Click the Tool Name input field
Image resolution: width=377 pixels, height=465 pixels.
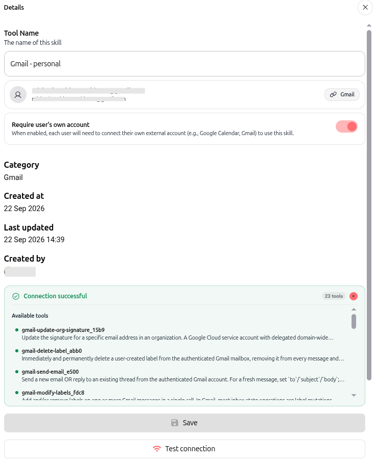click(184, 64)
